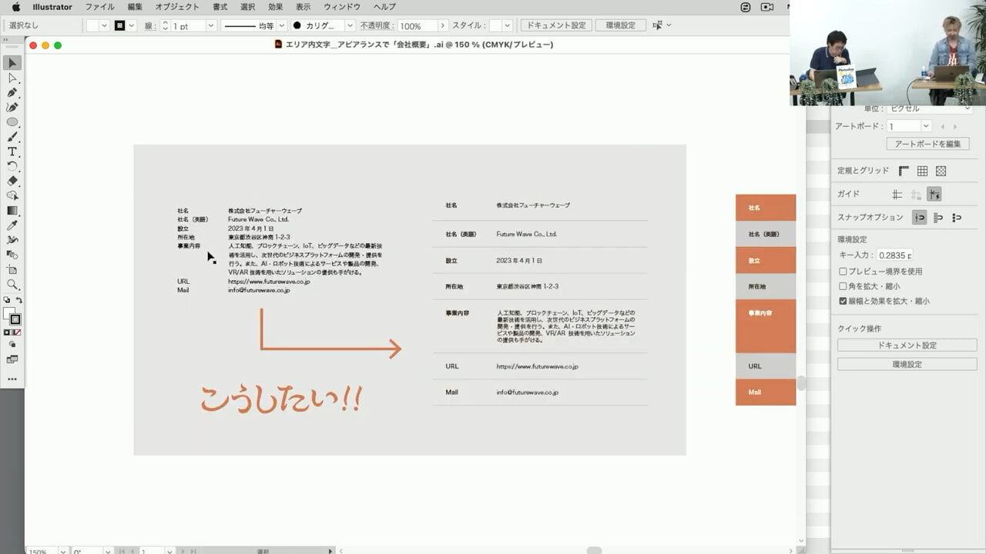Click アートボードを編集 button
The width and height of the screenshot is (986, 554).
(x=927, y=144)
